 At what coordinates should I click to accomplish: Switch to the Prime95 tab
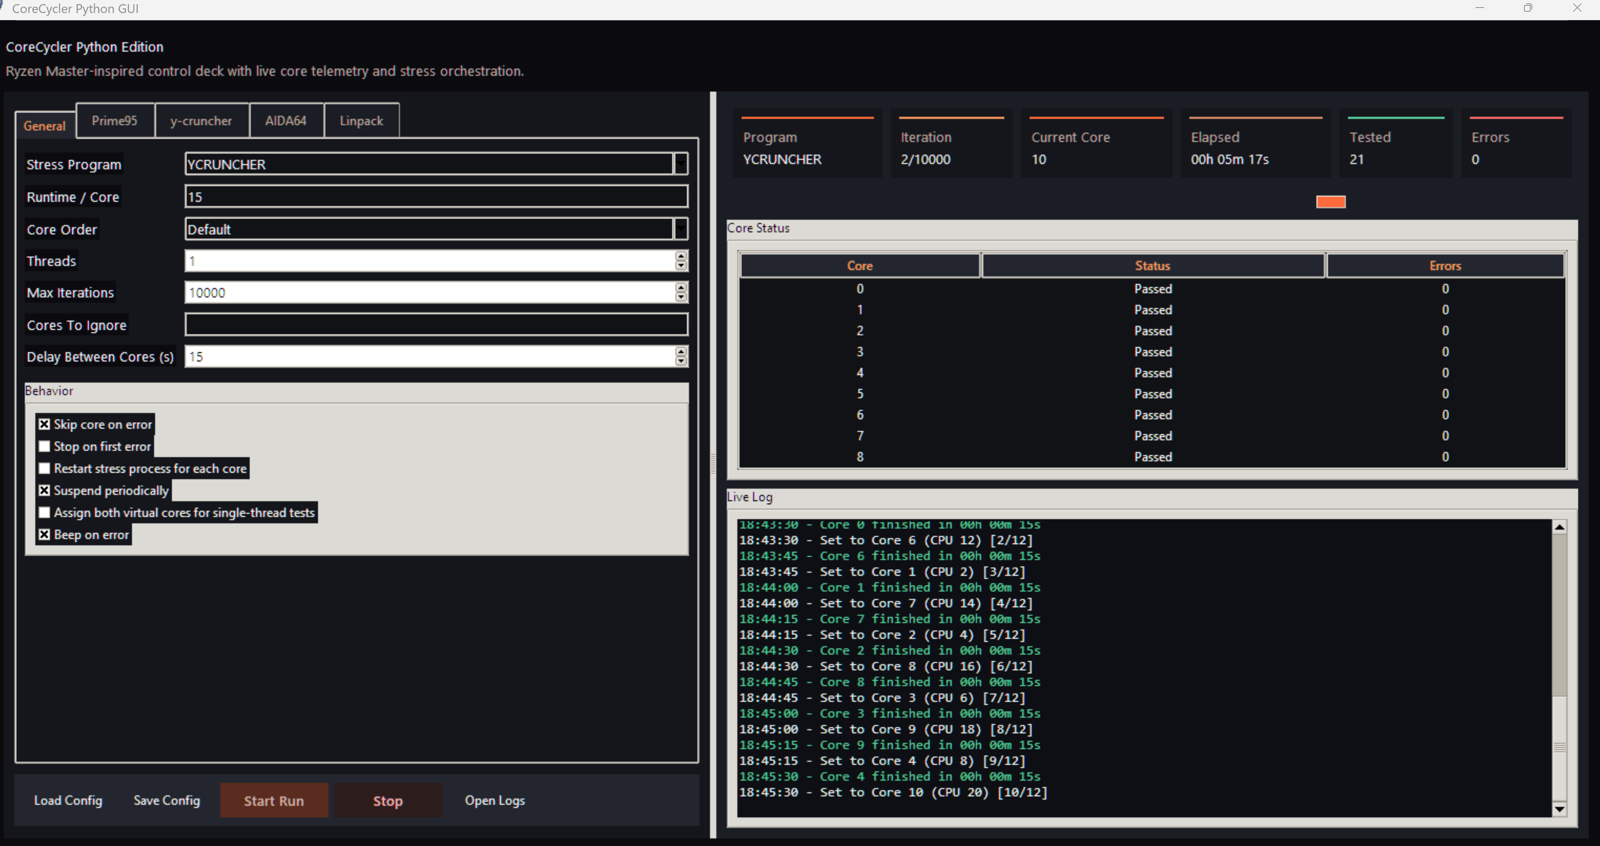pyautogui.click(x=114, y=121)
